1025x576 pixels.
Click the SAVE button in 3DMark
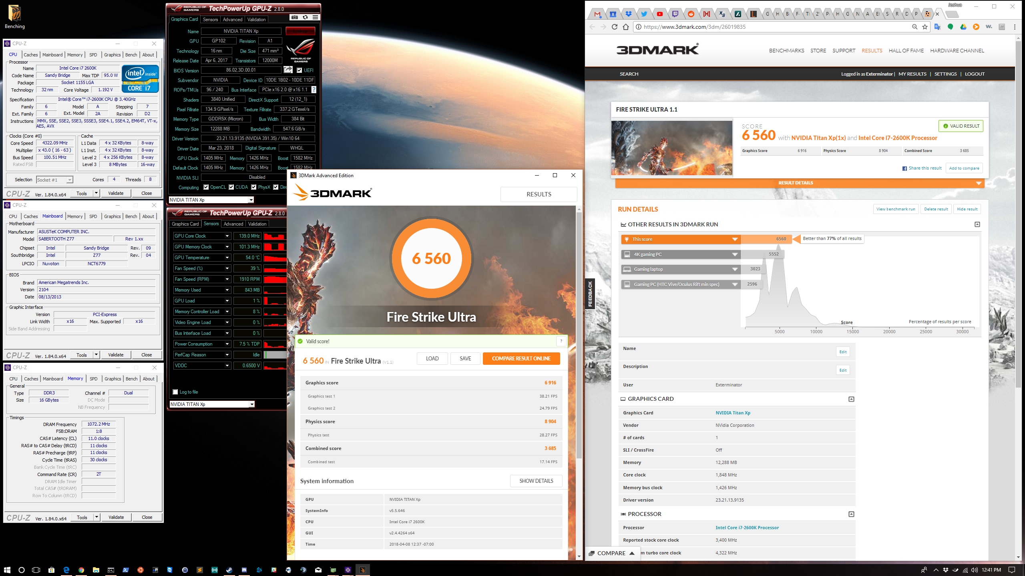[x=465, y=358]
